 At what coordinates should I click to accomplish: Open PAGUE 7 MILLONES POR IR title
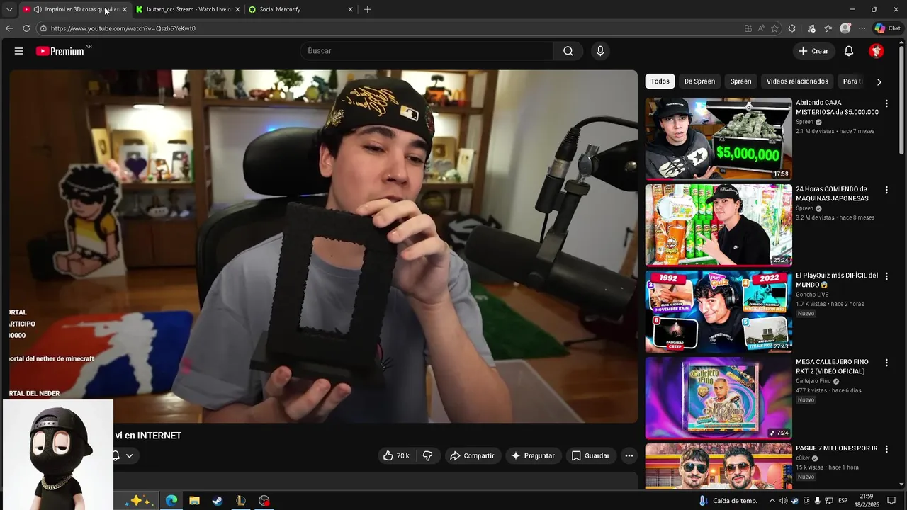pyautogui.click(x=836, y=448)
